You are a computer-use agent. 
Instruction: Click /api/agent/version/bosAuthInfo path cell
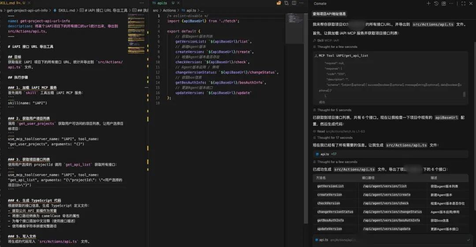click(392, 220)
